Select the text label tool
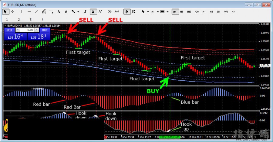Viewport: 273px width, 142px height. pyautogui.click(x=66, y=11)
